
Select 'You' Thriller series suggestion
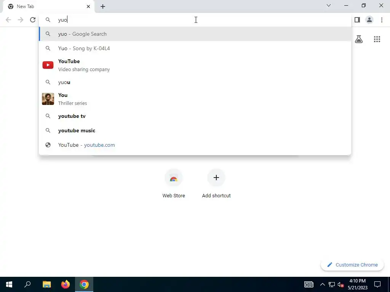[195, 99]
